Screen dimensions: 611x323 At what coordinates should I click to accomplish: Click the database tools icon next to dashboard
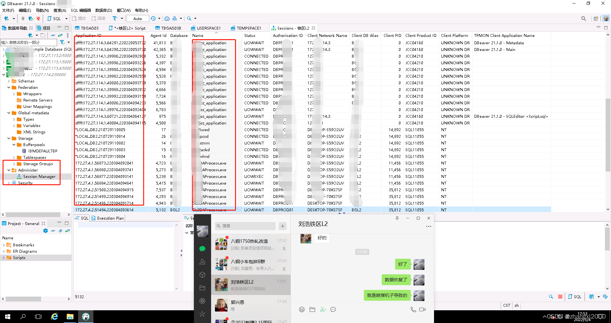[x=175, y=18]
